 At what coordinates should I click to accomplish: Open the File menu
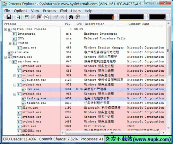pyautogui.click(x=7, y=11)
